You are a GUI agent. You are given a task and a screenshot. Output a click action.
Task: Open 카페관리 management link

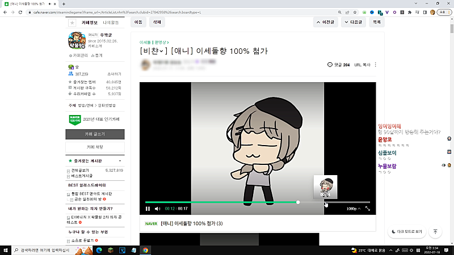78,55
